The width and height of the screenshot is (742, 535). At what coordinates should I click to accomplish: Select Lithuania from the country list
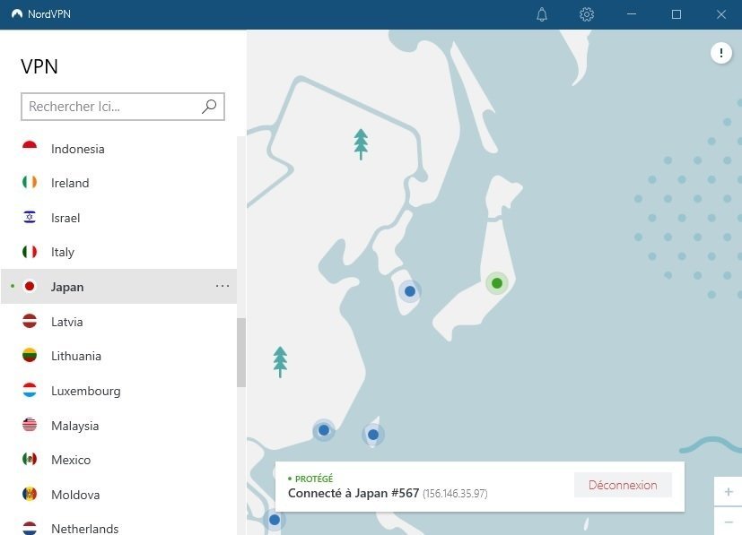tap(118, 356)
